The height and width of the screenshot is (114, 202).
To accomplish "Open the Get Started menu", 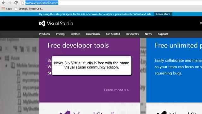I will pyautogui.click(x=113, y=34).
